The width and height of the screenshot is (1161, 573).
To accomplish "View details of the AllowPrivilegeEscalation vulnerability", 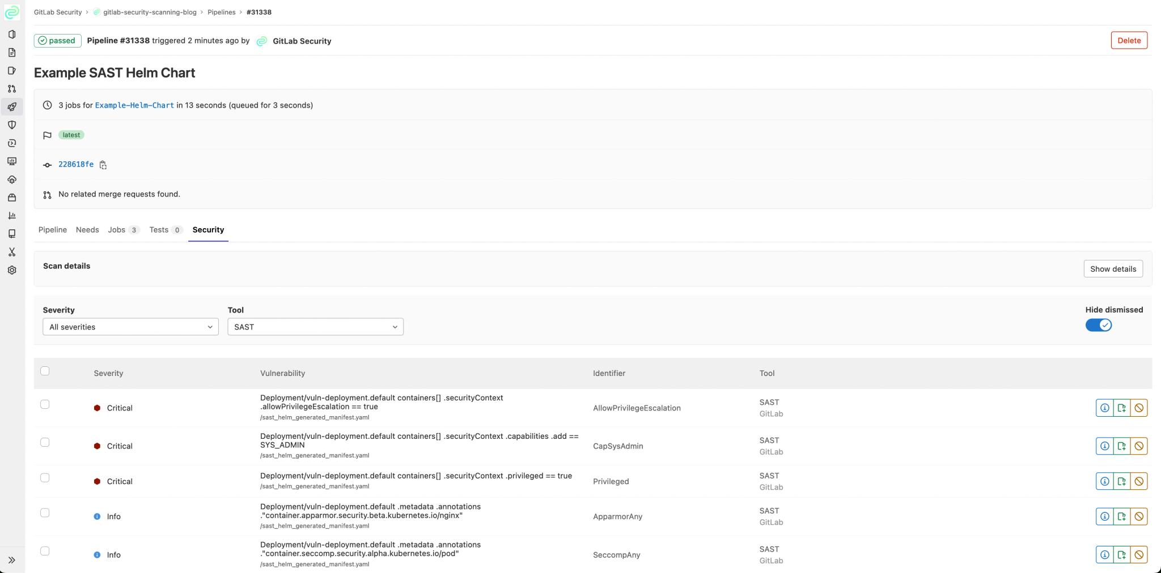I will coord(1105,407).
